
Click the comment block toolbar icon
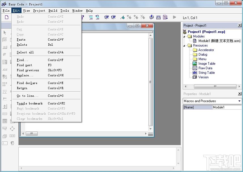point(91,17)
